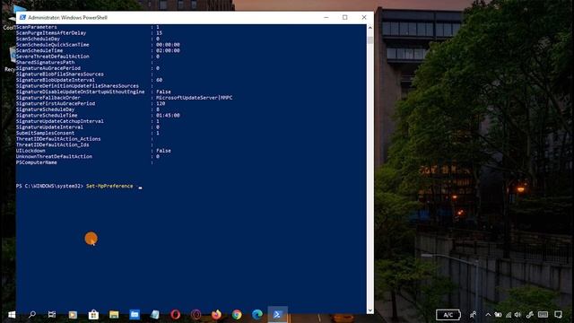Open the network icon in the tray
Viewport: 574px width, 323px height.
[x=509, y=315]
